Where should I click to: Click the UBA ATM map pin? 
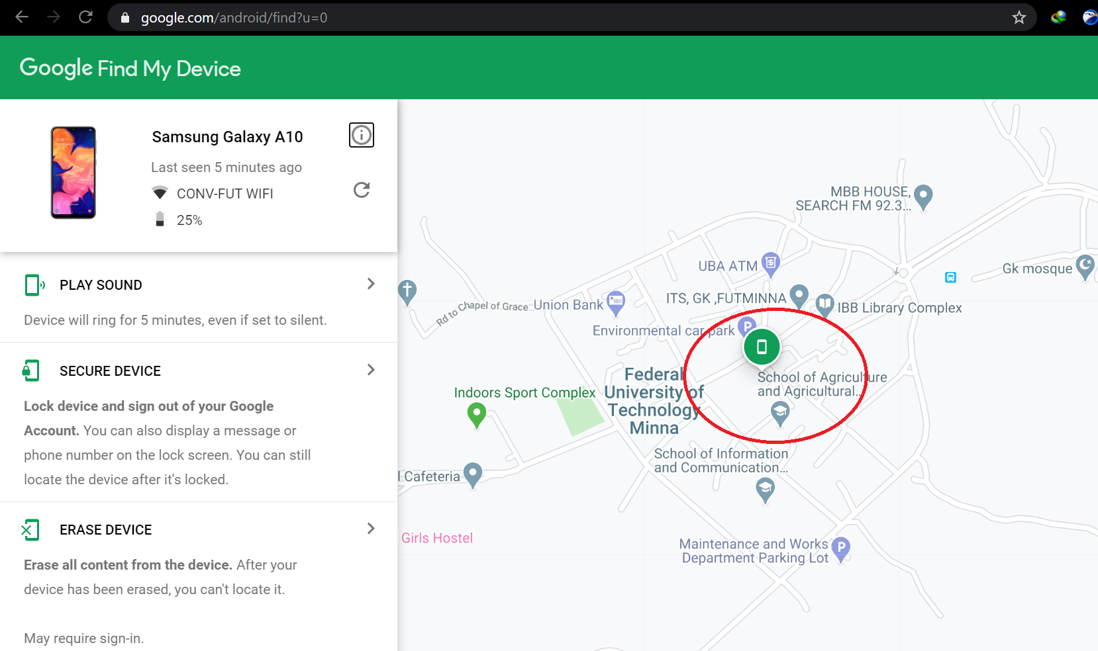click(770, 263)
